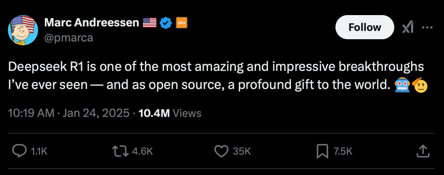Open the share upload arrow icon
The width and height of the screenshot is (444, 175).
(423, 151)
